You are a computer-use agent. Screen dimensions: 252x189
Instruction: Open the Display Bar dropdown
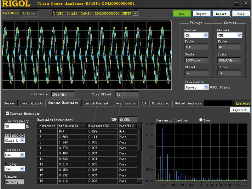[x=22, y=169]
